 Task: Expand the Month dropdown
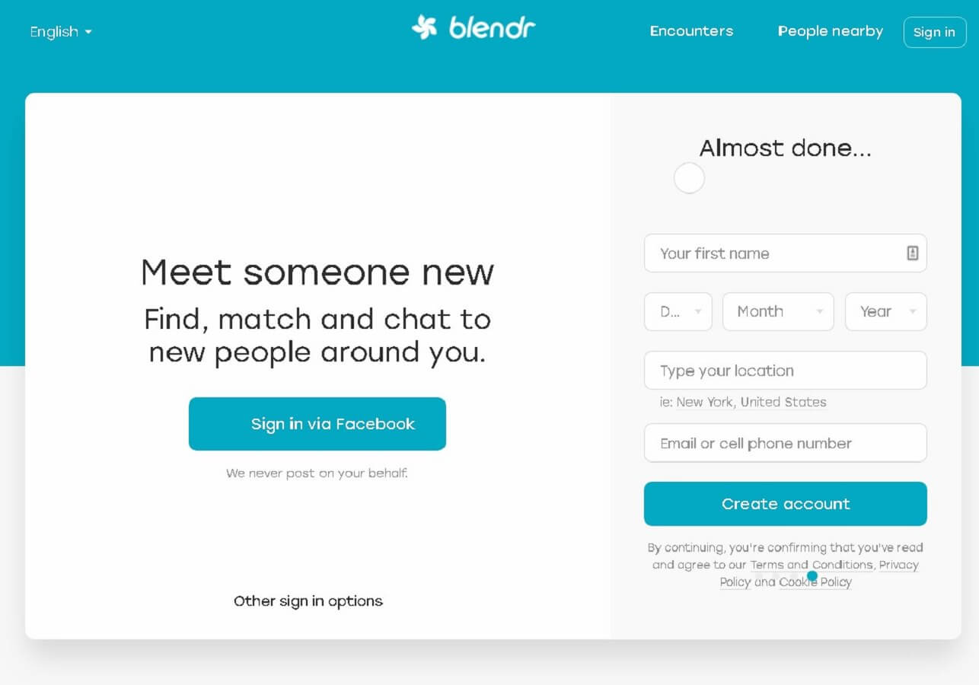(x=777, y=311)
